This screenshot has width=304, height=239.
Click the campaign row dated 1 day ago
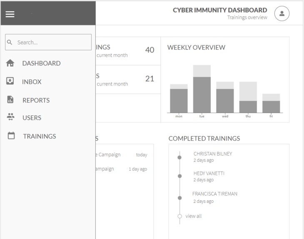[x=121, y=169]
